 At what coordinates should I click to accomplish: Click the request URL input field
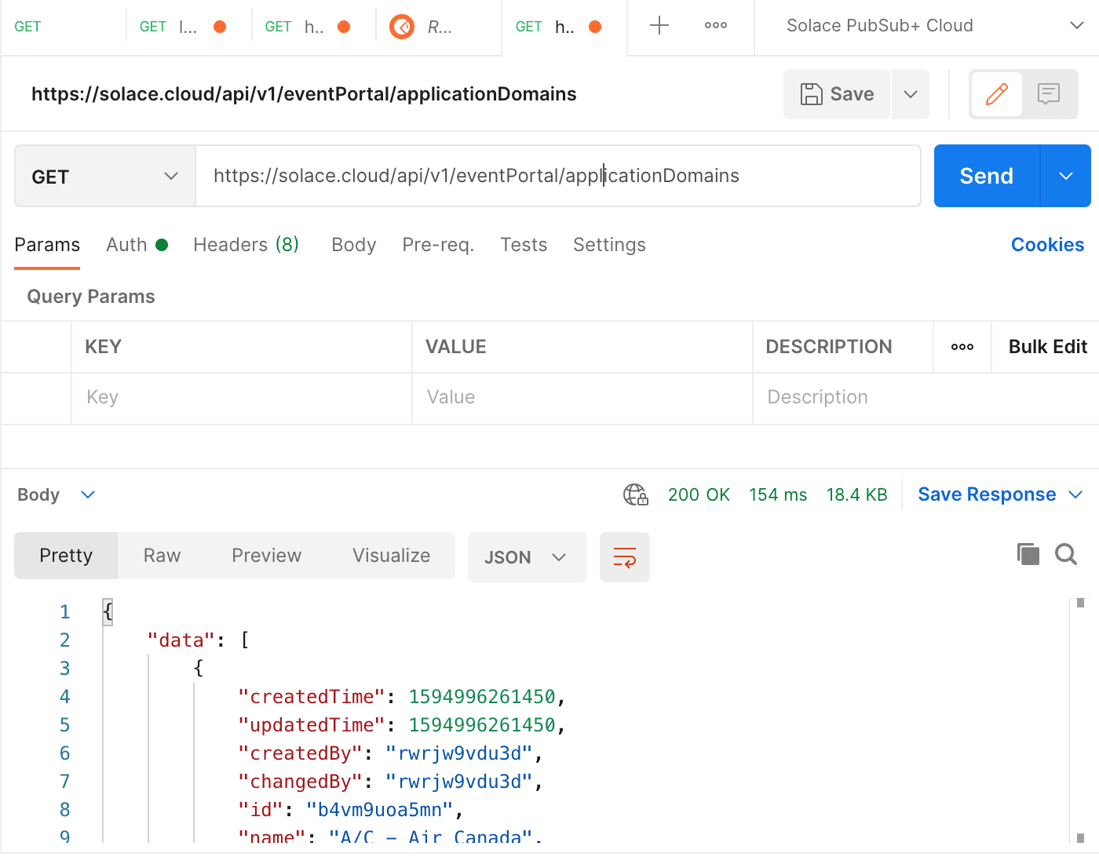(x=557, y=177)
